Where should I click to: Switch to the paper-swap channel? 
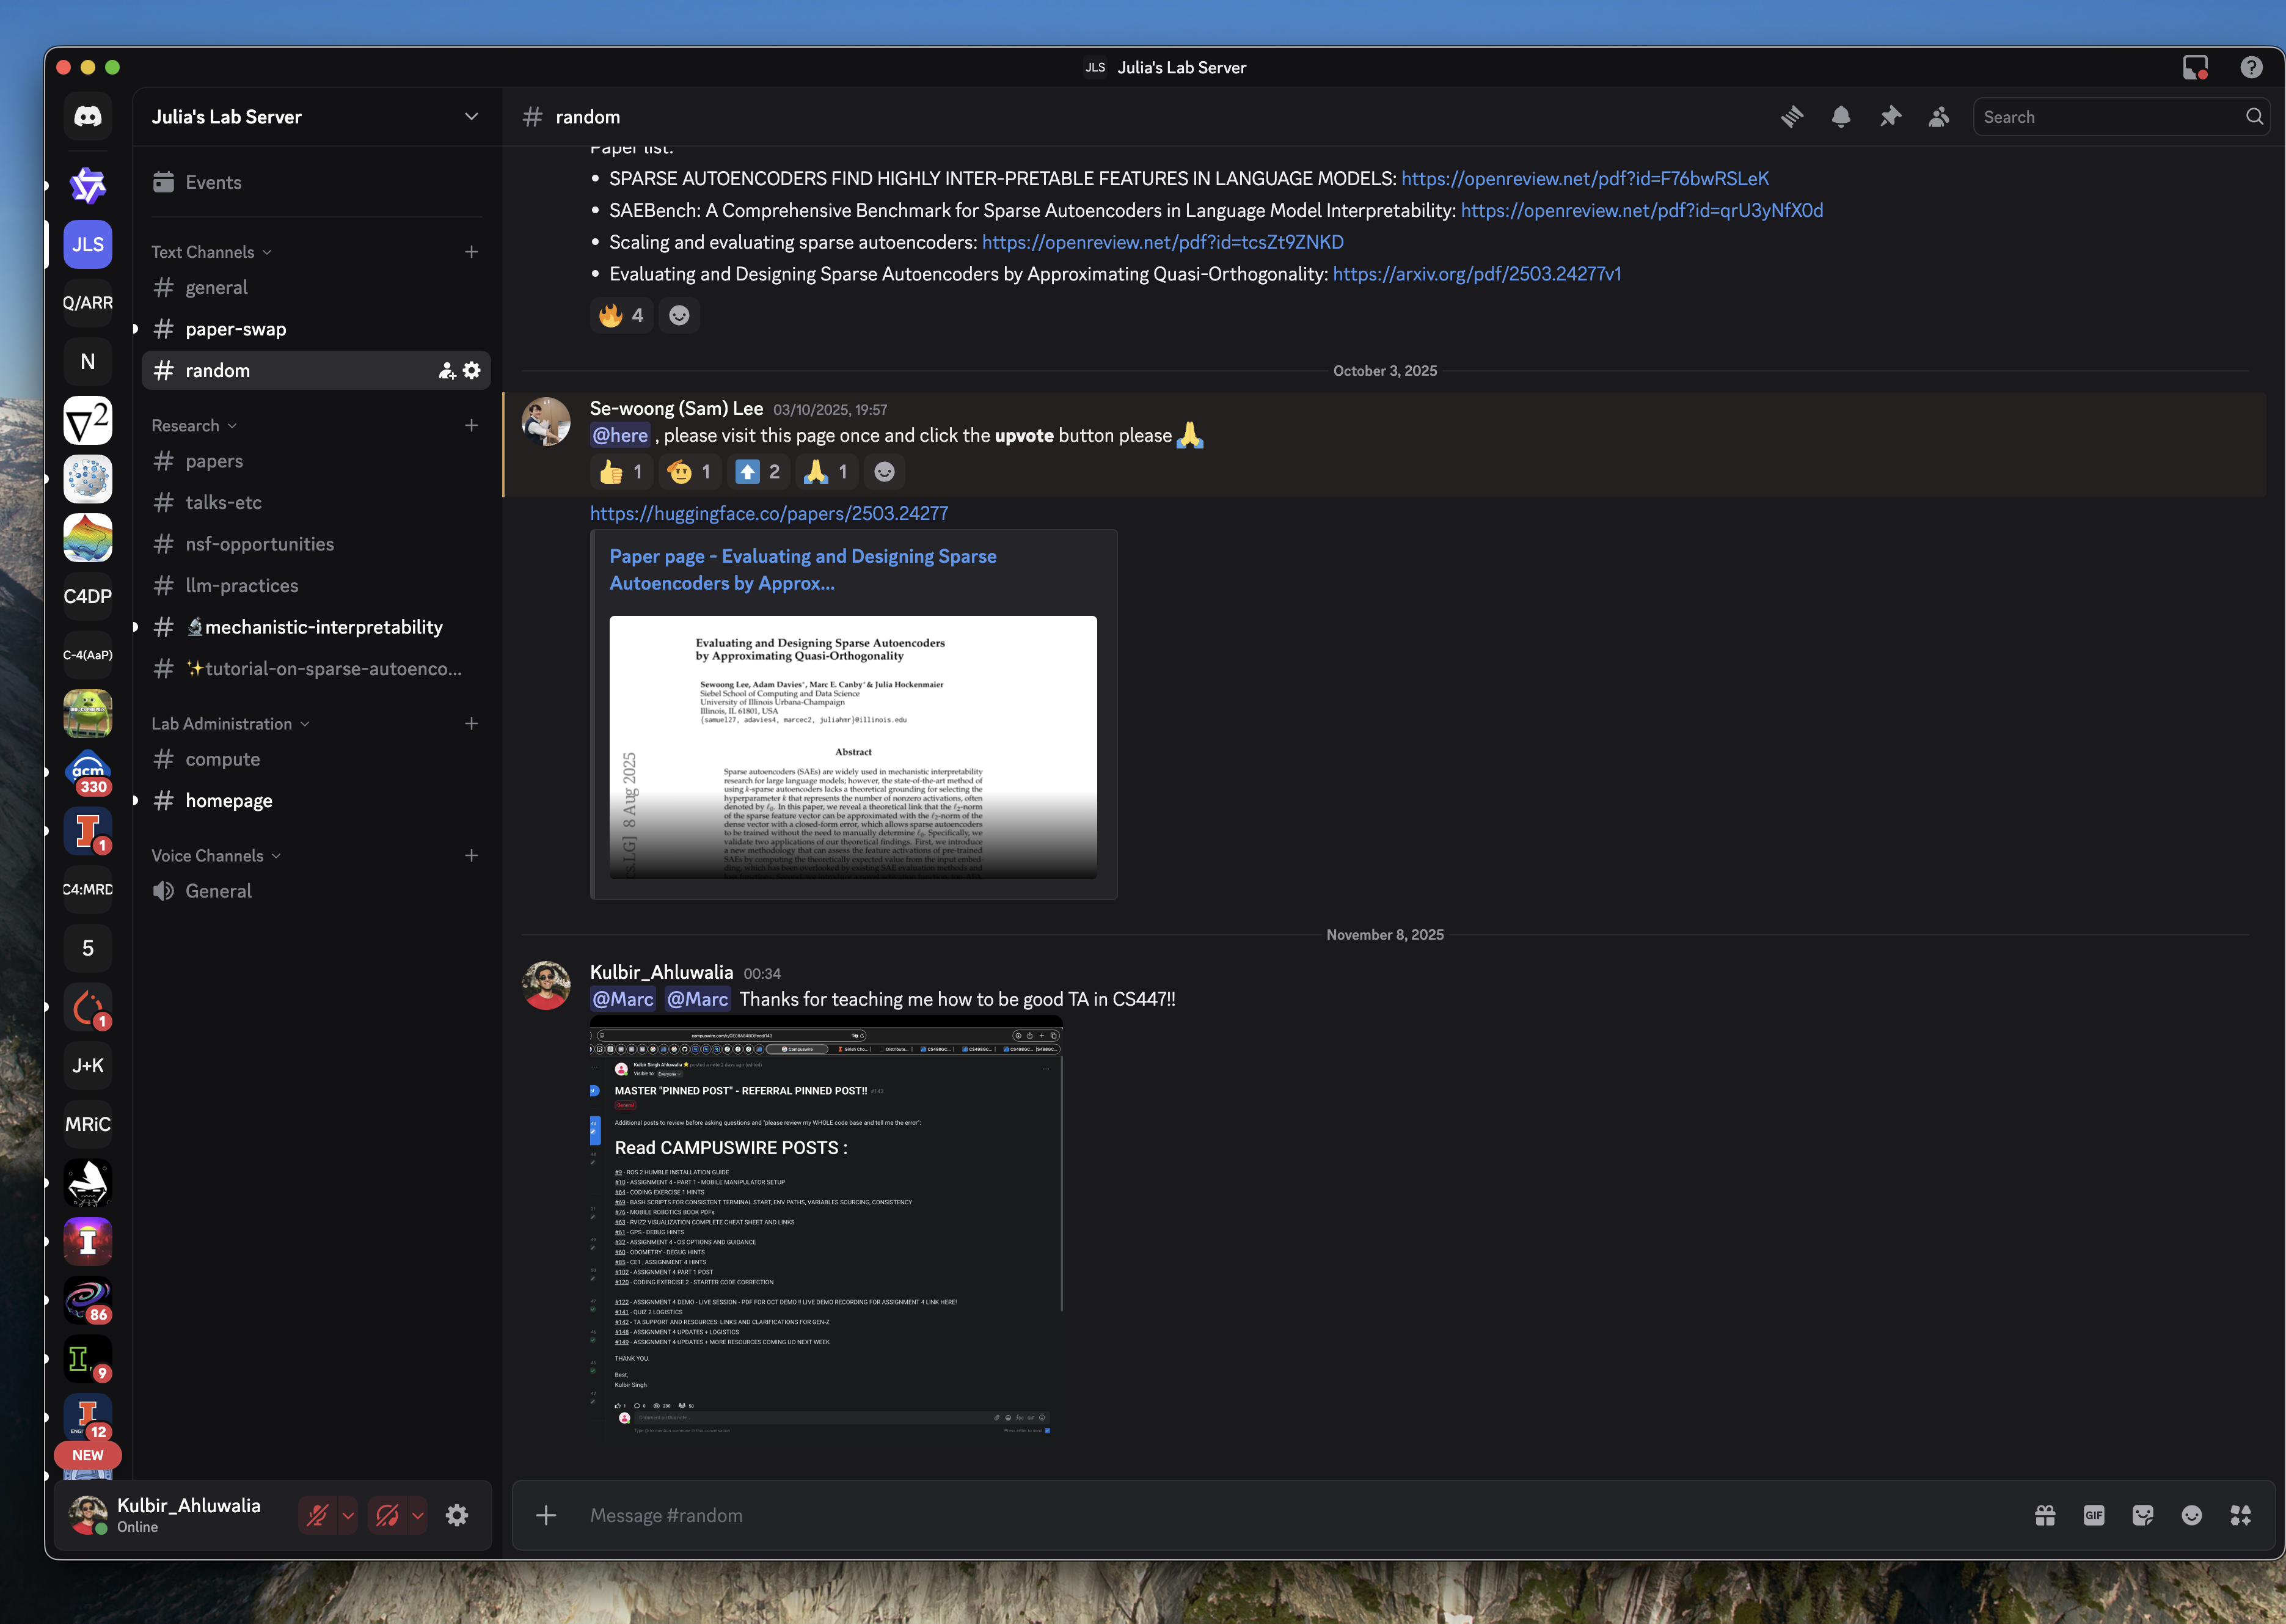[x=316, y=329]
